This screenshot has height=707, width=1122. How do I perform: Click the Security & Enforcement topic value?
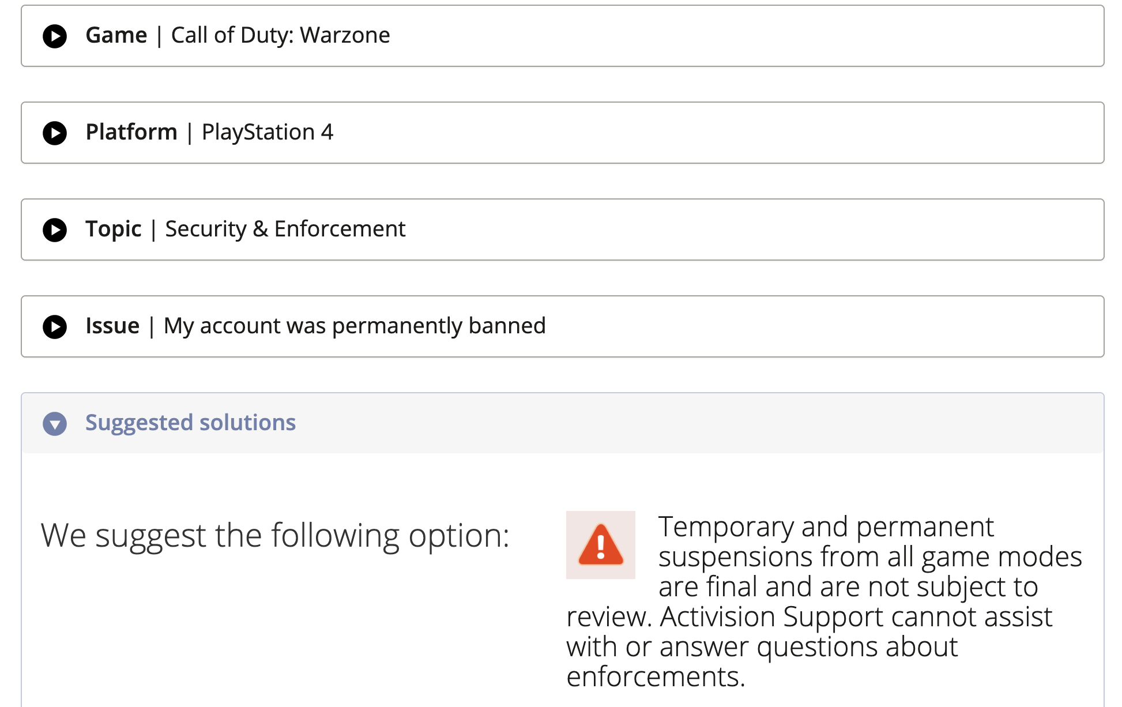coord(285,229)
